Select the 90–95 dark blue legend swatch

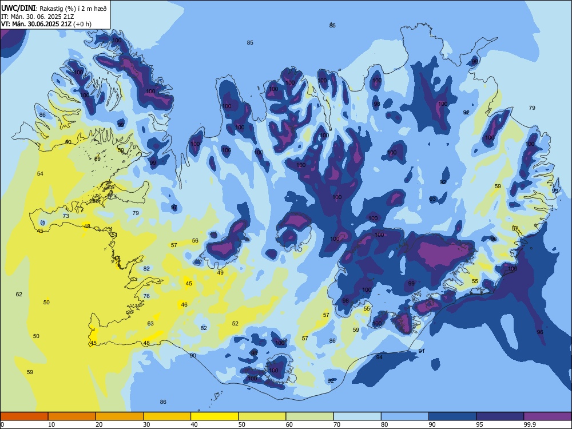[x=452, y=416]
